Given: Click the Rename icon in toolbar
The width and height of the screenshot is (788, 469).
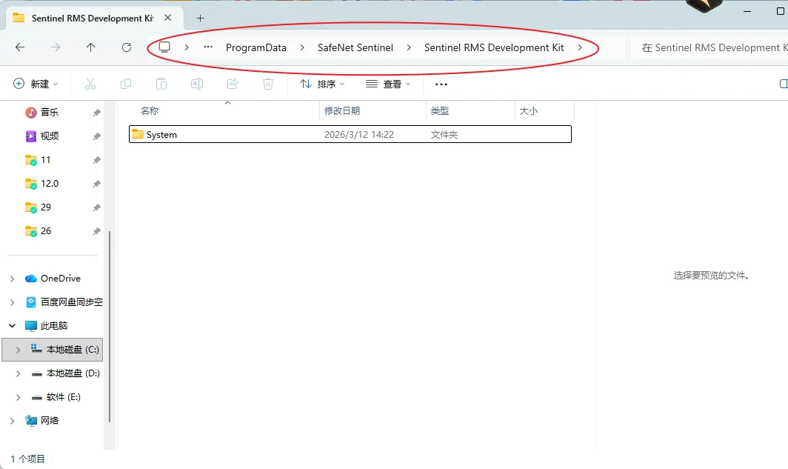Looking at the screenshot, I should pyautogui.click(x=197, y=84).
